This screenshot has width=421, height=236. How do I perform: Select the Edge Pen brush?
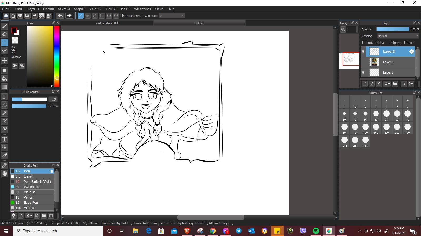tap(32, 203)
